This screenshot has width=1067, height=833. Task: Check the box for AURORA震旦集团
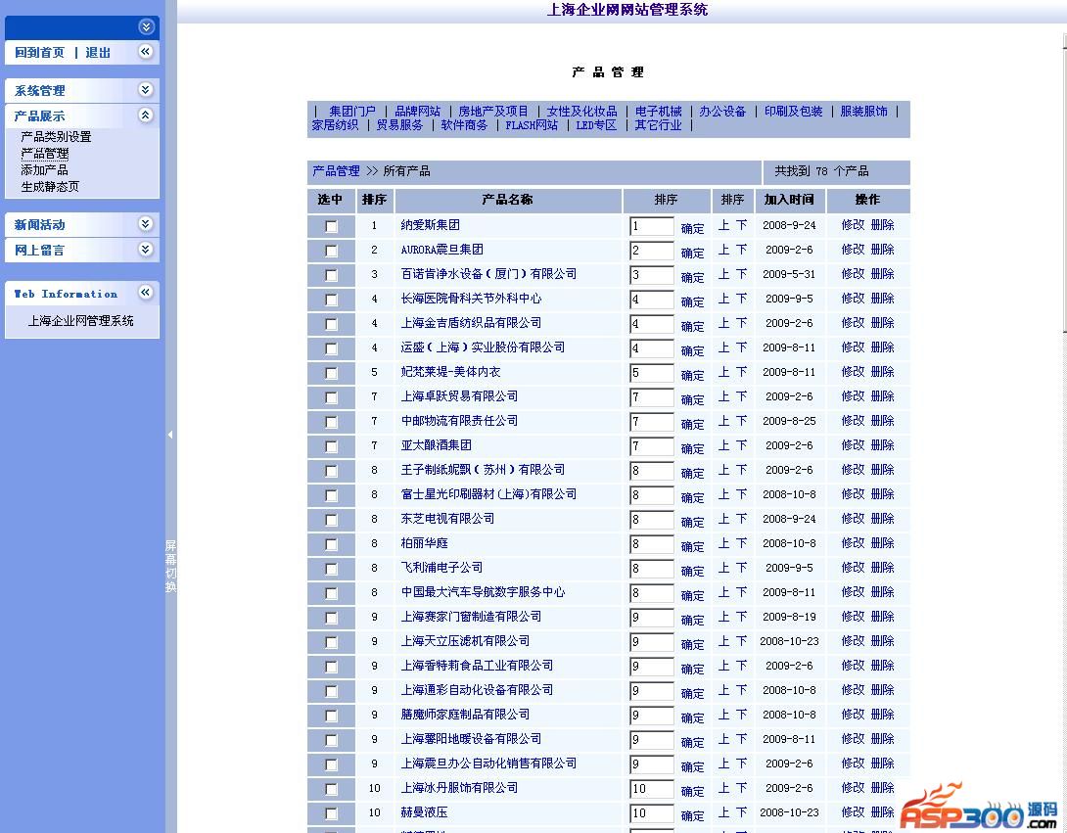332,252
